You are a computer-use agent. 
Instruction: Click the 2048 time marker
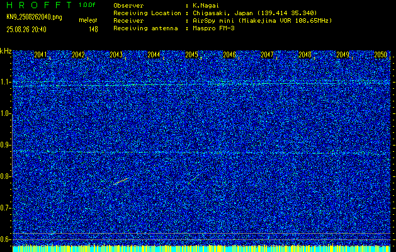(305, 55)
